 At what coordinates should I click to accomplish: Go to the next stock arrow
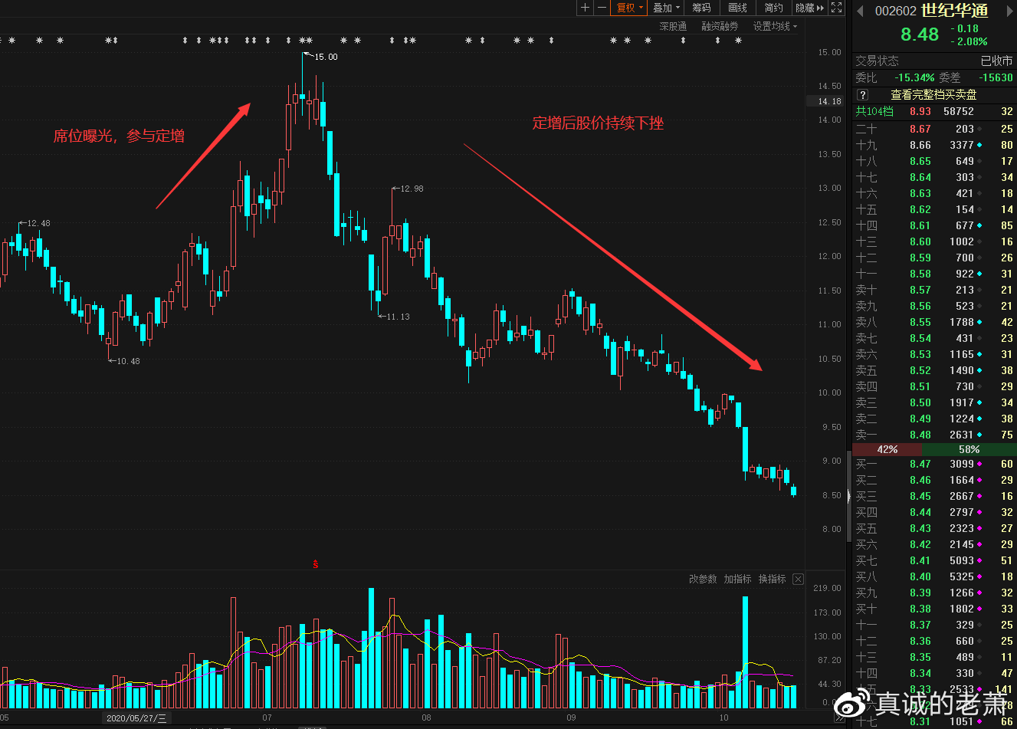tap(1009, 11)
